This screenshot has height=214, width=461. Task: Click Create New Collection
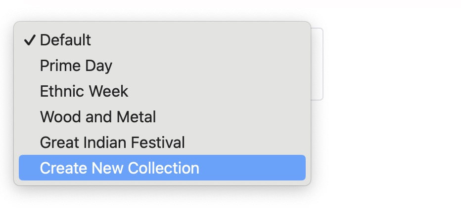coord(120,168)
